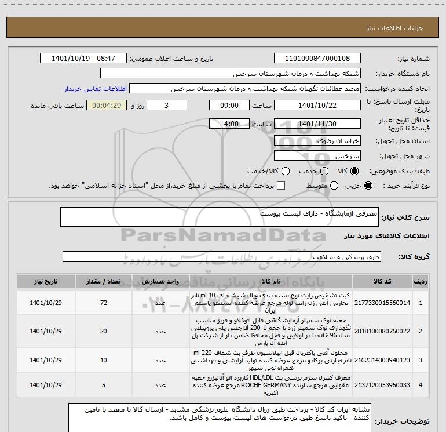Click the اطلاعات کالاهای مورد نیاز heading
The width and height of the screenshot is (446, 432).
pyautogui.click(x=386, y=236)
